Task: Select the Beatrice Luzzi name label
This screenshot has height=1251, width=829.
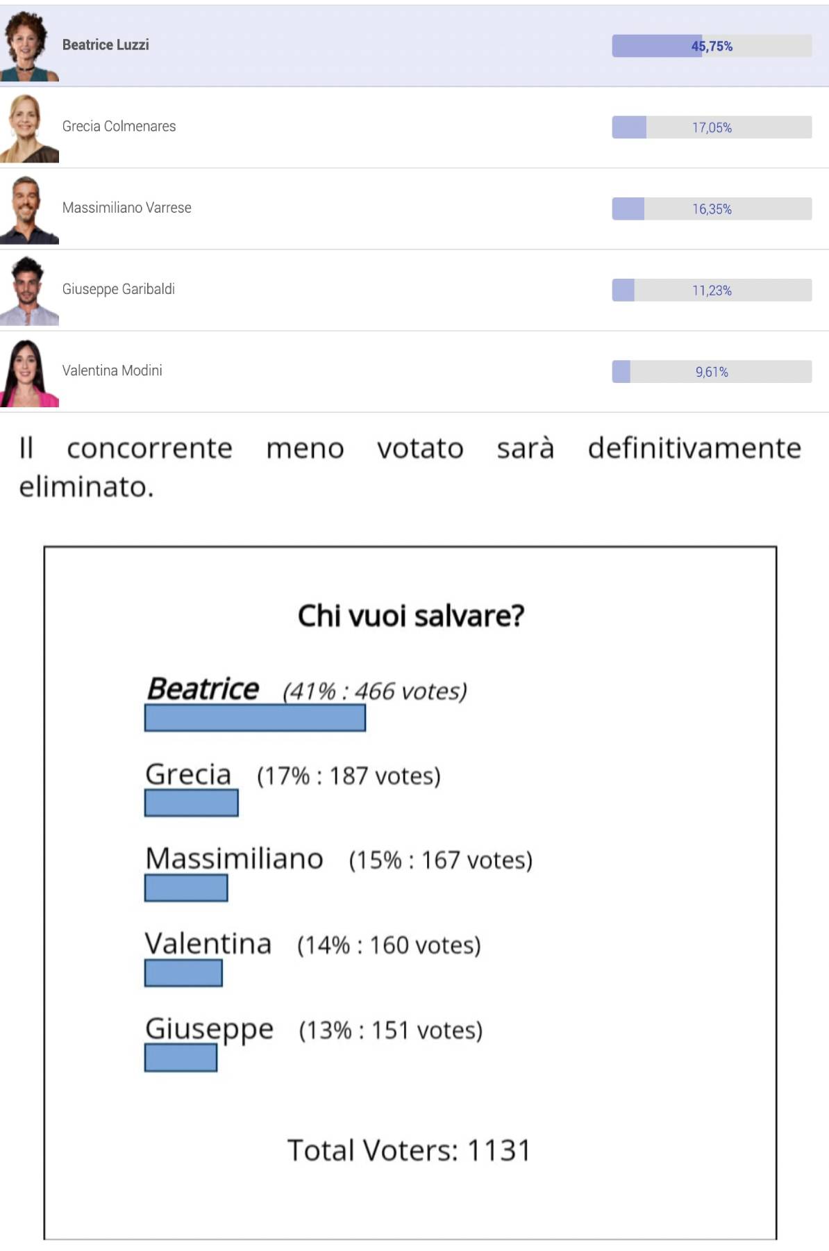Action: tap(106, 45)
